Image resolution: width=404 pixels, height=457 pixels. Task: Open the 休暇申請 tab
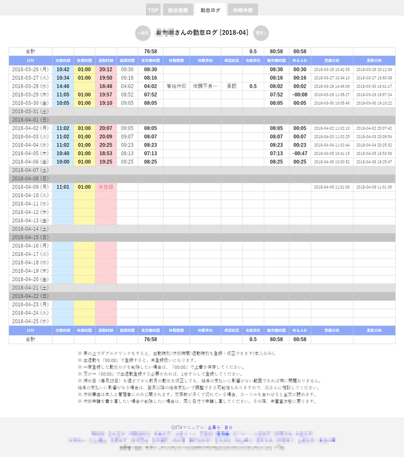click(243, 10)
